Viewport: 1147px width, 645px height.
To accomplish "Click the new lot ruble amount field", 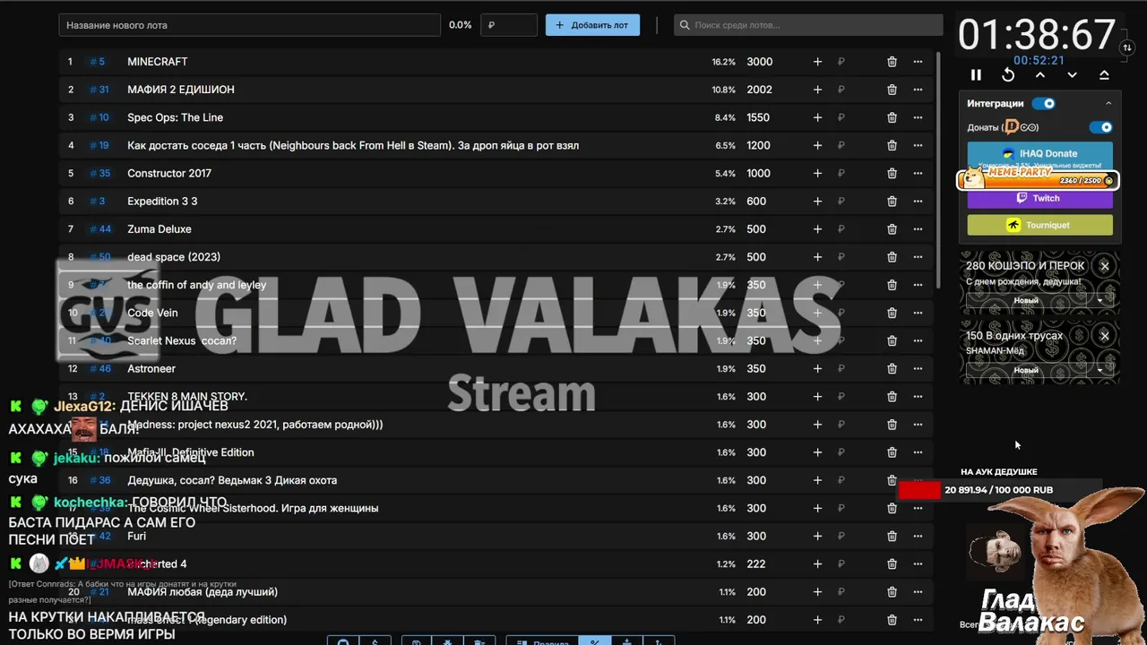I will tap(509, 25).
